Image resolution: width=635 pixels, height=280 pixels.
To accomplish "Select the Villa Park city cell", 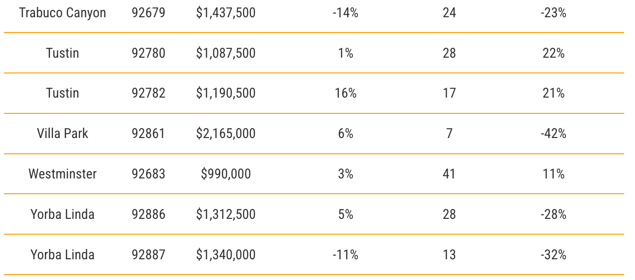I will (x=63, y=134).
